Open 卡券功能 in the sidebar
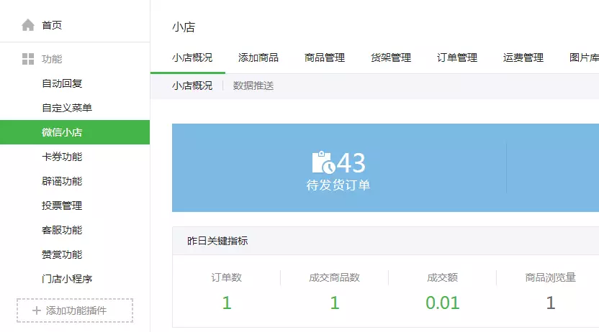599x332 pixels. click(x=62, y=157)
